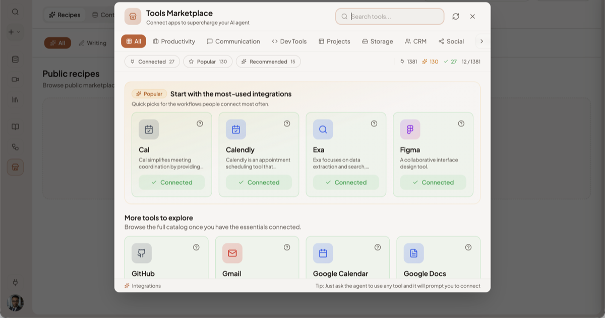Viewport: 605px width, 318px height.
Task: Click the Google Docs app icon
Action: point(414,253)
